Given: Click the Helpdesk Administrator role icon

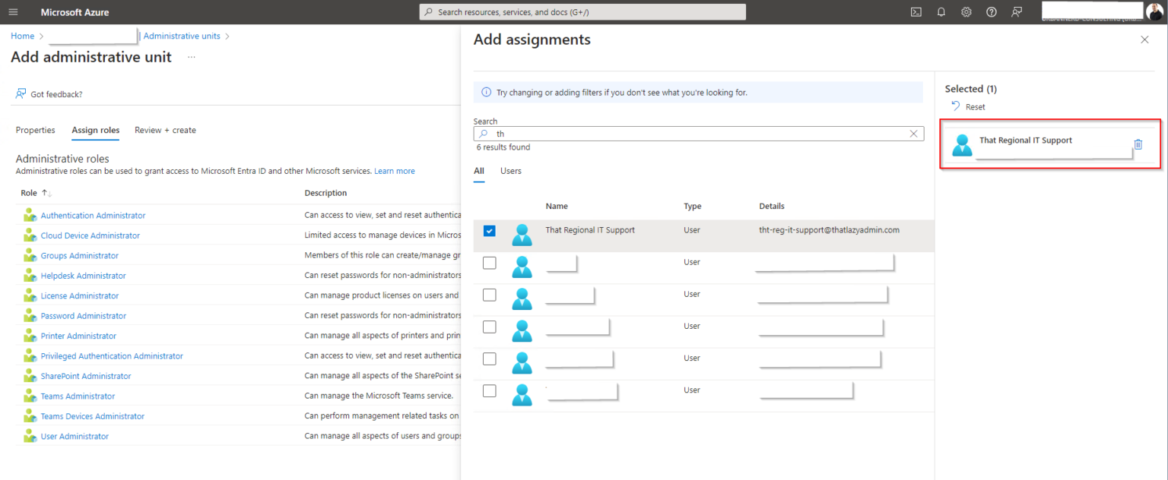Looking at the screenshot, I should click(30, 276).
